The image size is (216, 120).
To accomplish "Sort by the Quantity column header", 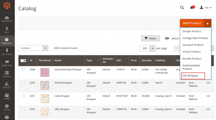I will point(146,61).
